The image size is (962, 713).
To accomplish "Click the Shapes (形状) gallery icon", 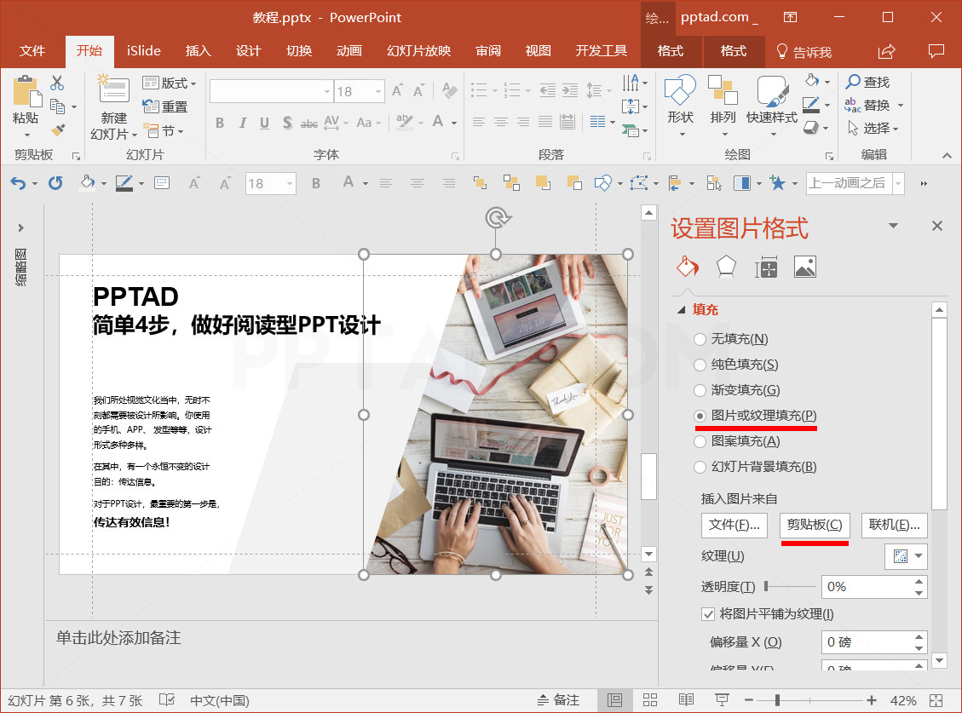I will click(x=680, y=92).
